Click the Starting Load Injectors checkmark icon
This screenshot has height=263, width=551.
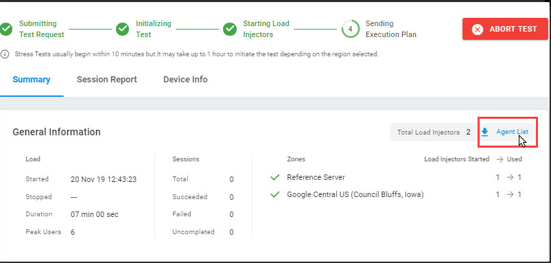point(230,29)
